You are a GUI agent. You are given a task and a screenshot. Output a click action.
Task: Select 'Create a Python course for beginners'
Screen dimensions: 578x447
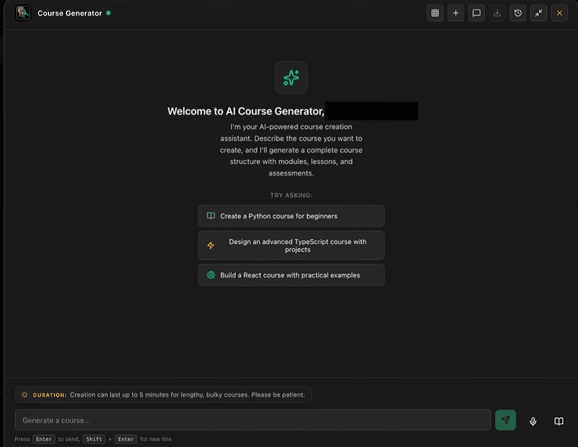[x=290, y=216]
